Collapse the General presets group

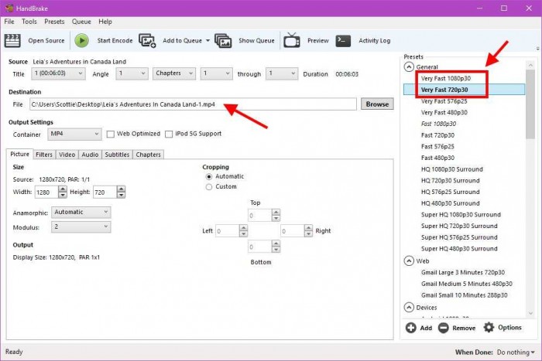[x=409, y=67]
